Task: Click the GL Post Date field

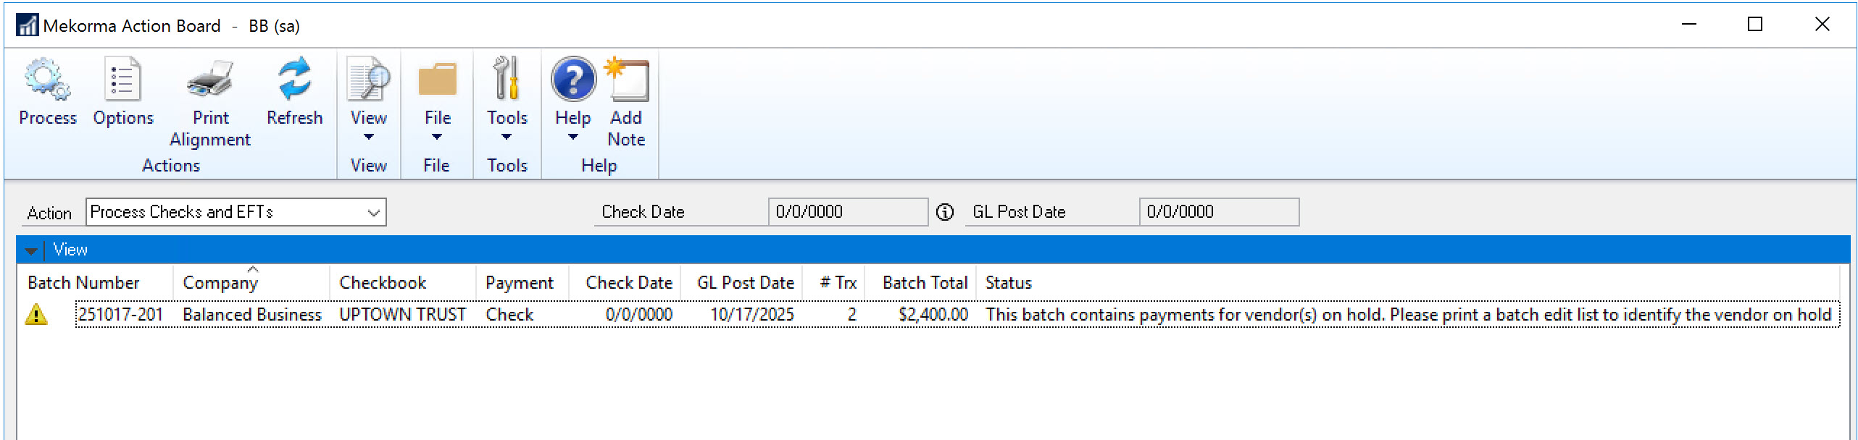Action: pyautogui.click(x=1217, y=212)
